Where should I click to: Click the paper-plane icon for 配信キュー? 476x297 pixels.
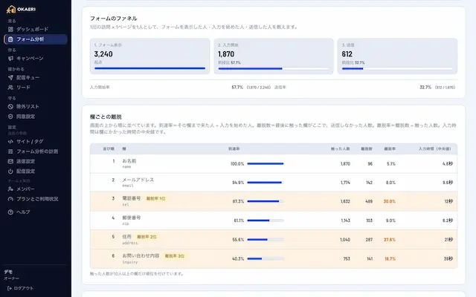coord(10,77)
